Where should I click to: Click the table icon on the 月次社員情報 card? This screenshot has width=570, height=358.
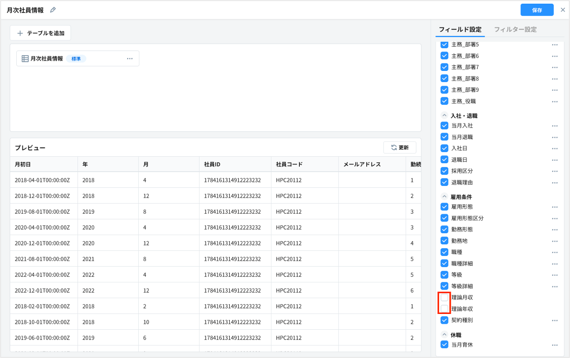[x=25, y=59]
